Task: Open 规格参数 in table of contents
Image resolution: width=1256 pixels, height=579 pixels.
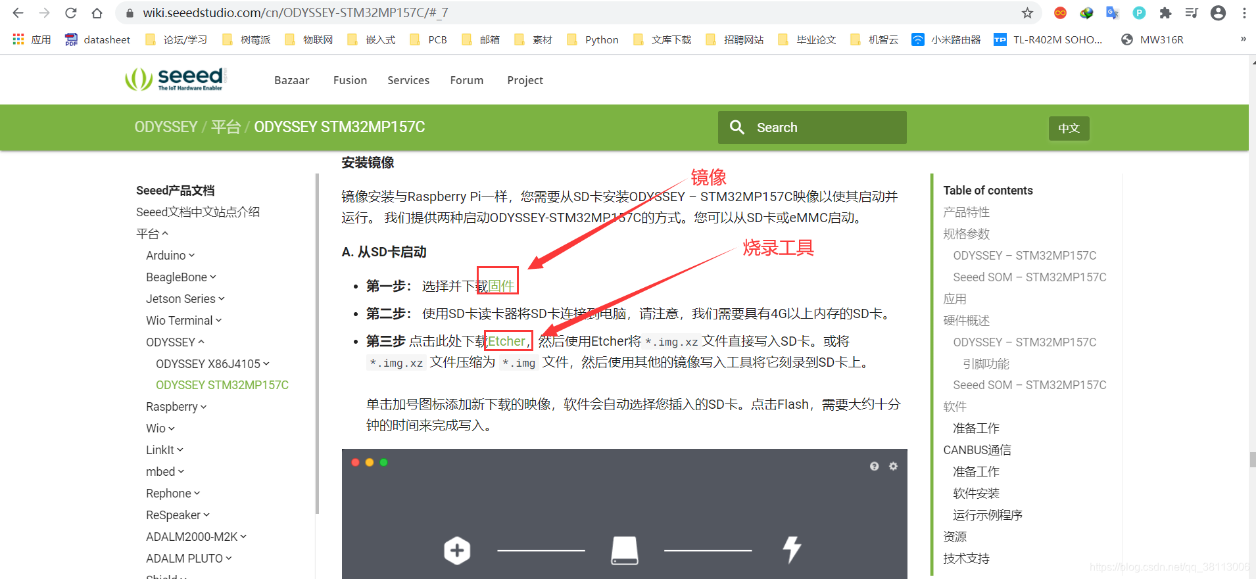Action: click(966, 233)
